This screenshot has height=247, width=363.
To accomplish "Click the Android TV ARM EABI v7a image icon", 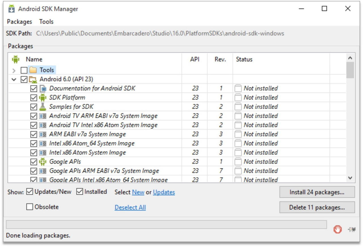I will [x=43, y=116].
